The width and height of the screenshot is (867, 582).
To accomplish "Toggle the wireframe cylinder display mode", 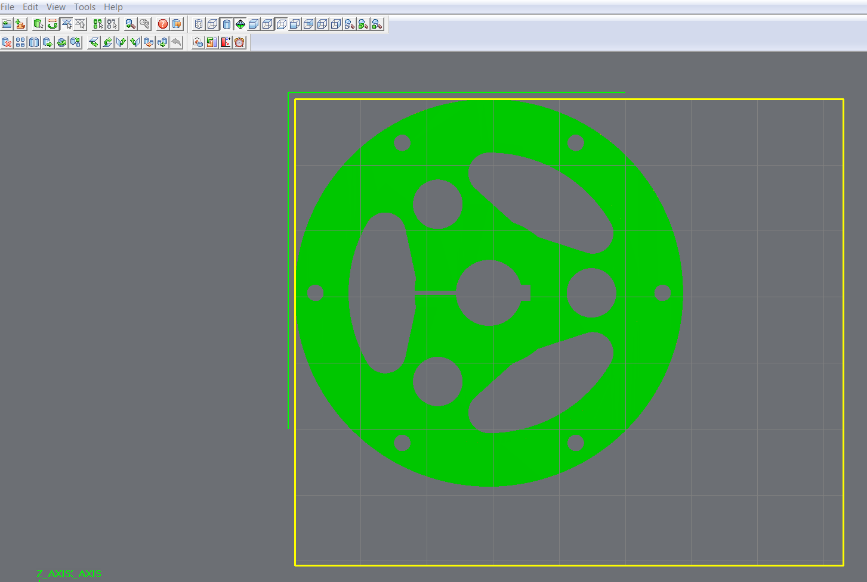I will [199, 24].
